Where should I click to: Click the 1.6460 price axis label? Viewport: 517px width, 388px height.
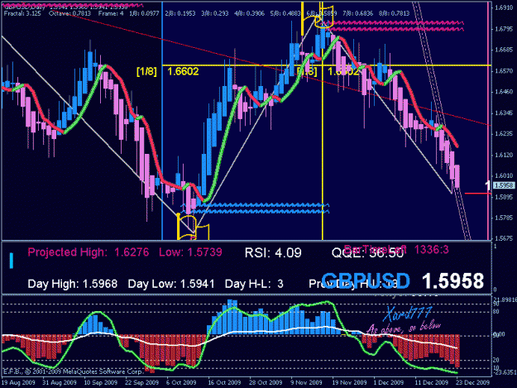click(x=504, y=92)
